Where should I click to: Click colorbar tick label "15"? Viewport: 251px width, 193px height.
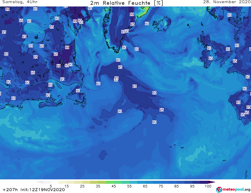(x=66, y=186)
